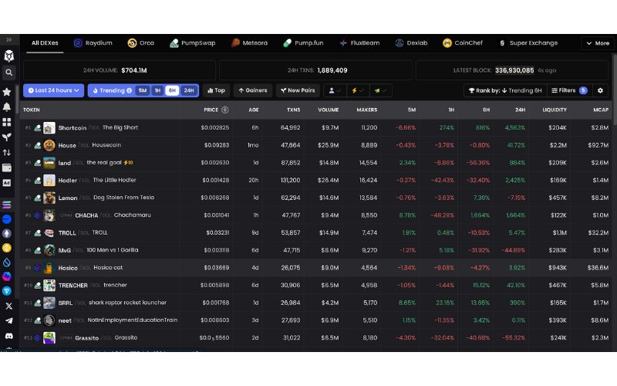Select the Ethereum chain icon in sidebar

[x=7, y=234]
